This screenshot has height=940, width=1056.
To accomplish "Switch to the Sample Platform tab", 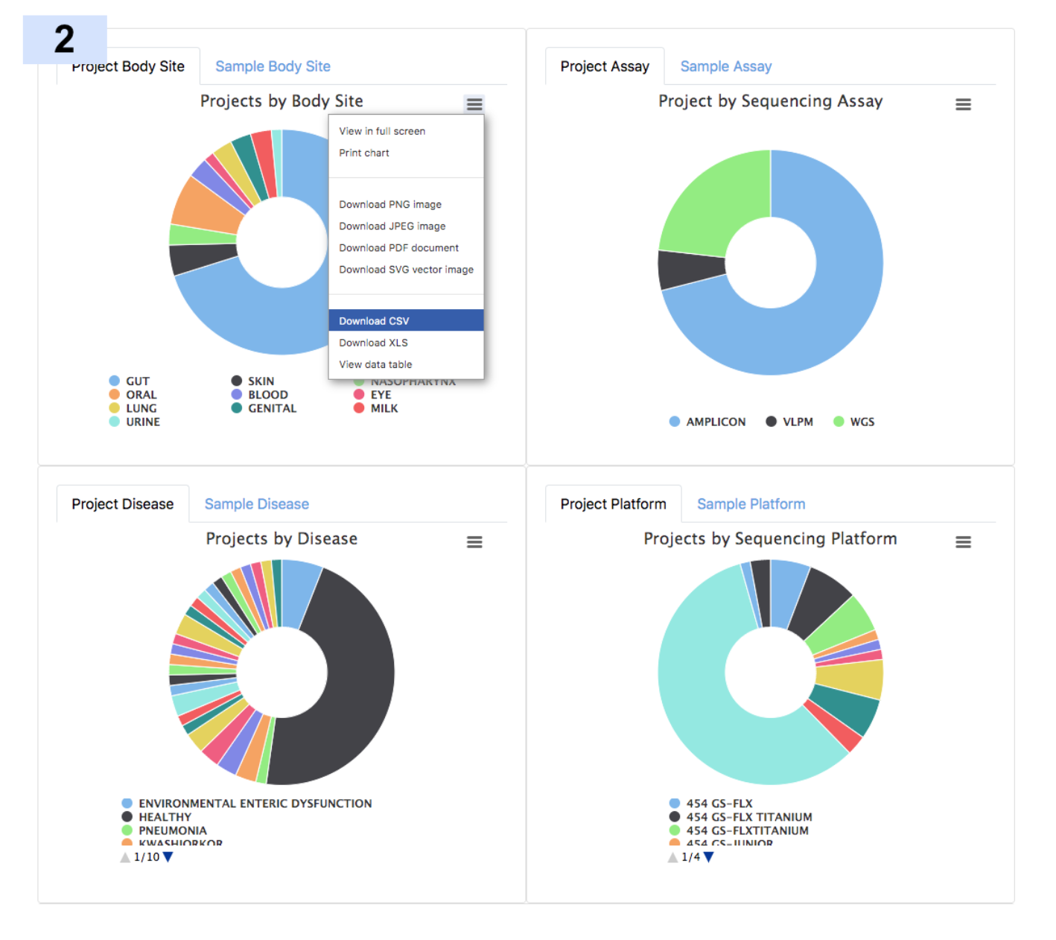I will 751,504.
